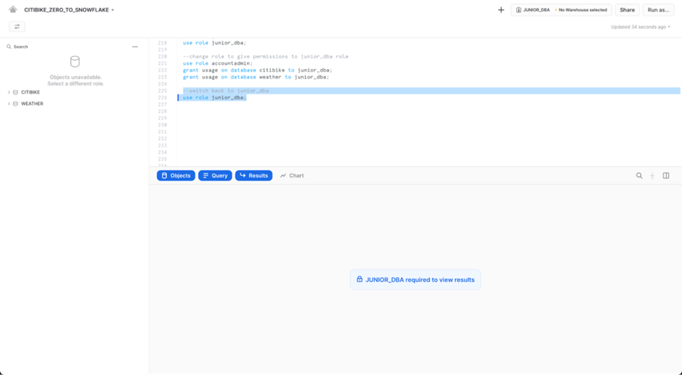This screenshot has height=375, width=682.
Task: Open the Updated 34 seconds ago history dropdown
Action: coord(640,27)
